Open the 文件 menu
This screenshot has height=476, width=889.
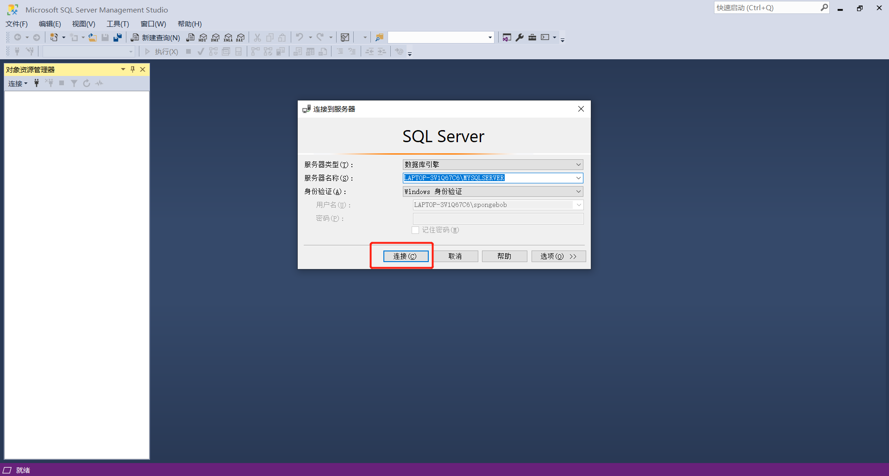coord(16,24)
